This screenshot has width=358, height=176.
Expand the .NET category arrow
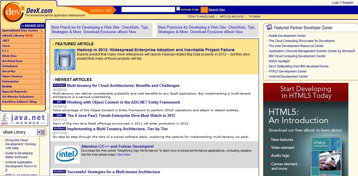(x=41, y=41)
